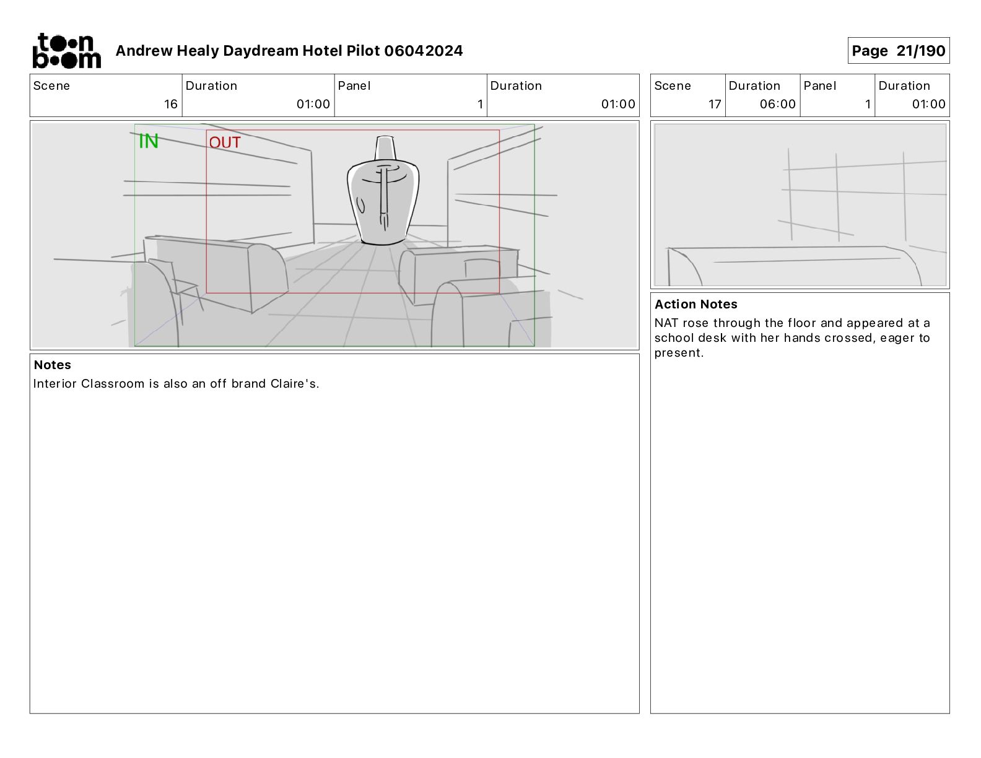981x758 pixels.
Task: Click the 'Notes' heading
Action: pos(53,365)
